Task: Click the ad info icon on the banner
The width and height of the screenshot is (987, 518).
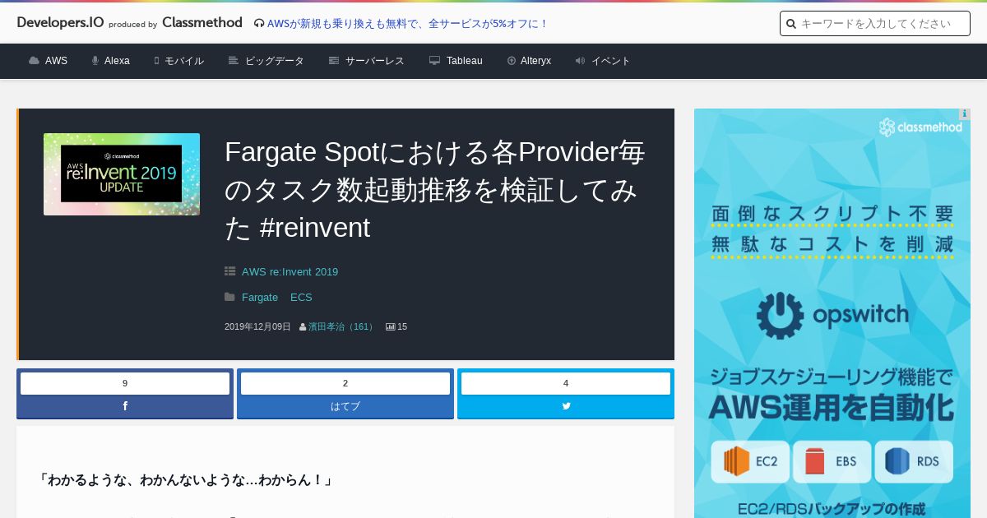Action: (965, 114)
